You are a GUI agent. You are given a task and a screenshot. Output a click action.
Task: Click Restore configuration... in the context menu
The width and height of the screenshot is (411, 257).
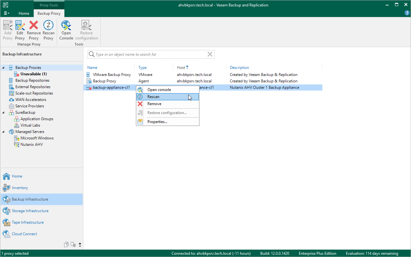pos(168,113)
